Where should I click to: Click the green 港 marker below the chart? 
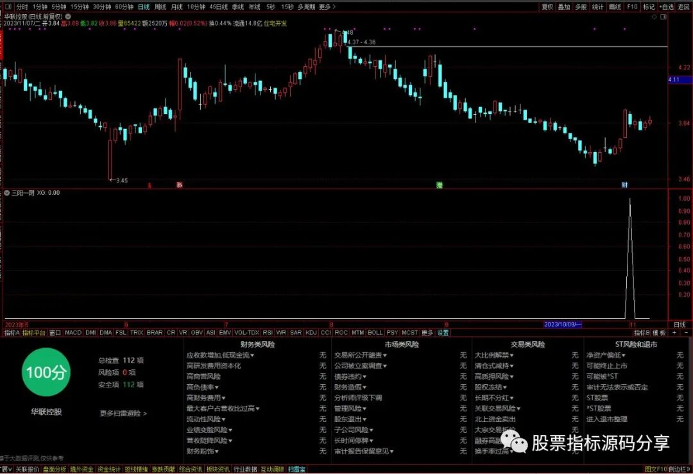tap(440, 185)
